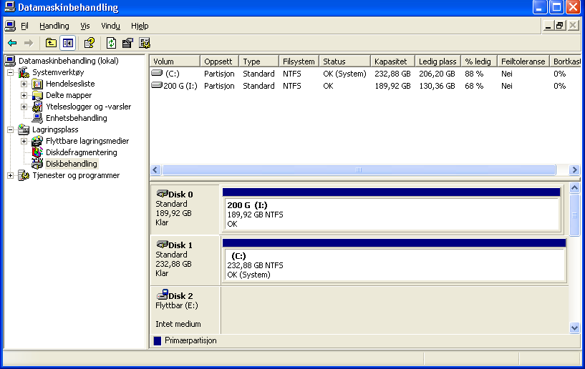Open the Vis menu
This screenshot has width=585, height=369.
coord(85,26)
